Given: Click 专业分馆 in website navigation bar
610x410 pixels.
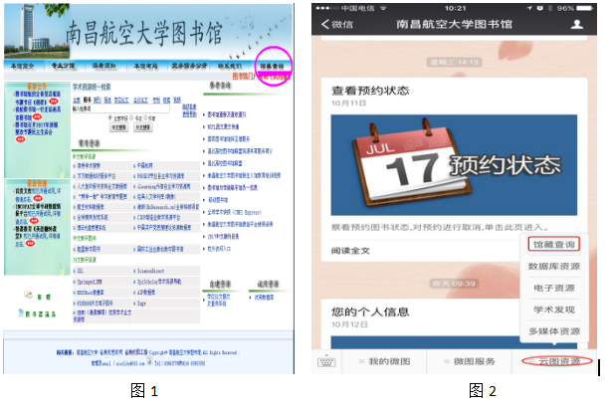Looking at the screenshot, I should (63, 66).
